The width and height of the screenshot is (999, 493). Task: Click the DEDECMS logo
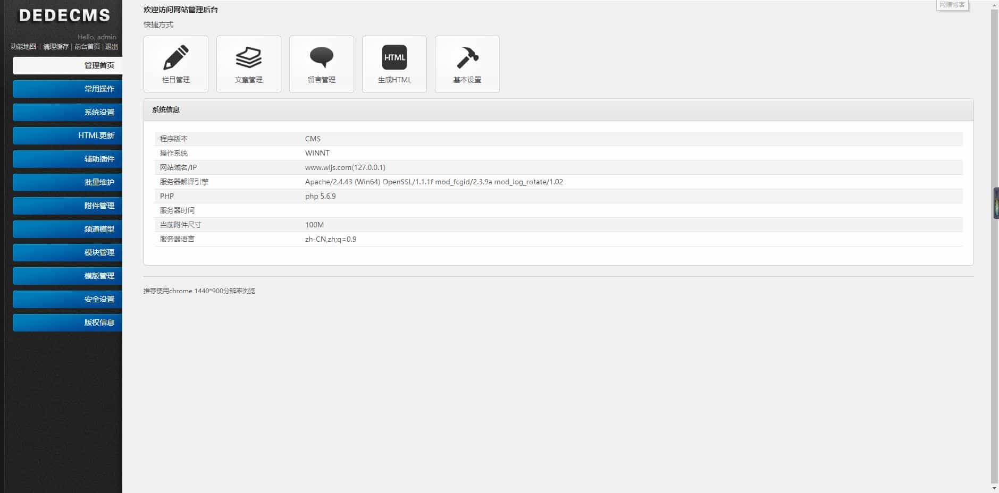(65, 15)
